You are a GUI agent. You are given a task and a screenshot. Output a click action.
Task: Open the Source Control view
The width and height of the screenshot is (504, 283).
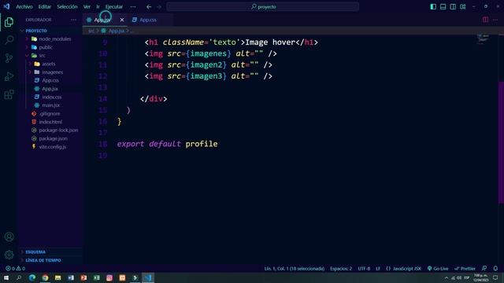coord(9,58)
